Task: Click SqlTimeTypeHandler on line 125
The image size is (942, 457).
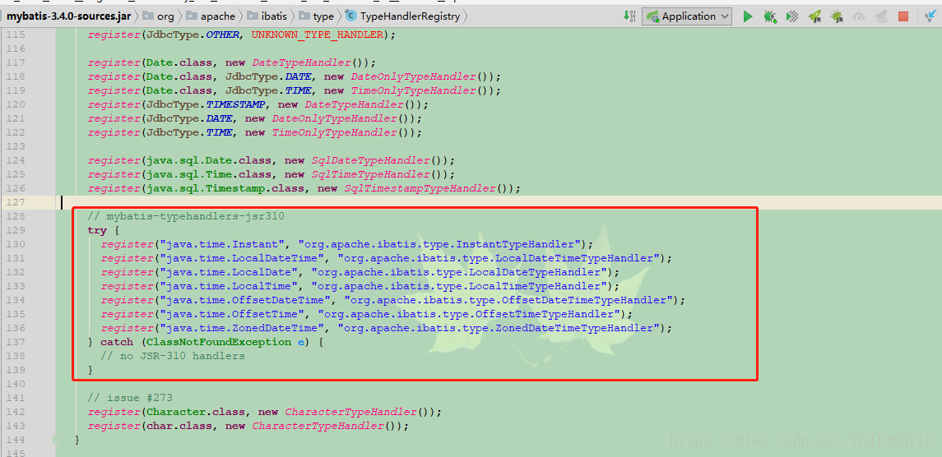Action: click(371, 174)
